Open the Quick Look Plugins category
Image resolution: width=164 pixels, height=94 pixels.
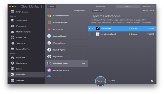pos(66,70)
